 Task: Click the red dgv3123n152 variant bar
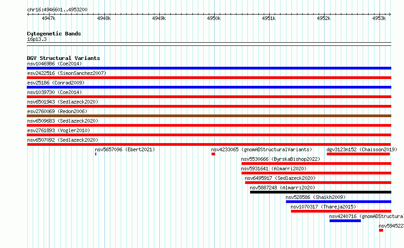click(x=359, y=154)
